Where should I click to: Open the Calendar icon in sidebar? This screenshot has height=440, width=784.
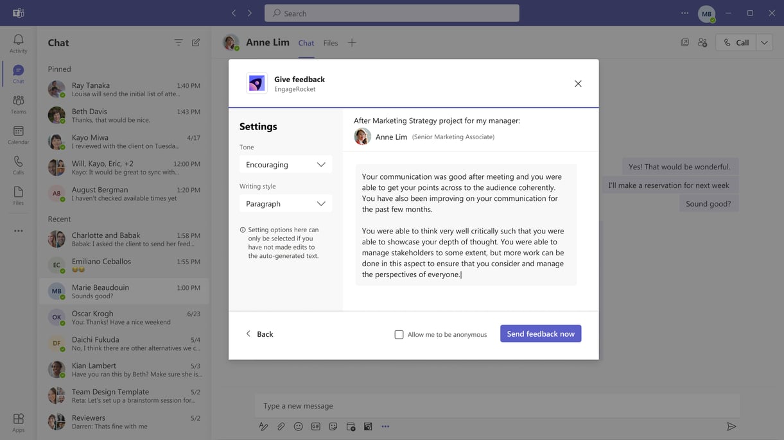(x=18, y=135)
